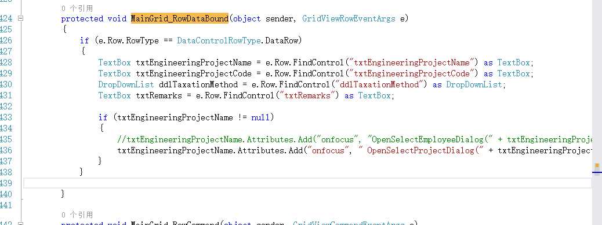
Task: Open the '0 个引用' CodeLens above MainGrid_RowDataBound
Action: (x=77, y=8)
